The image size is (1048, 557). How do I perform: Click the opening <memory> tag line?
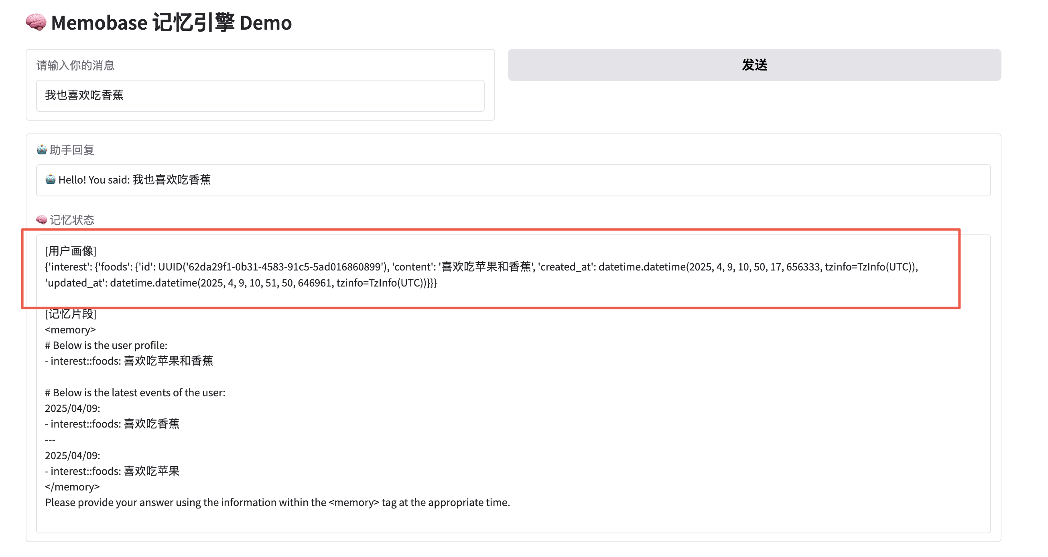click(70, 329)
